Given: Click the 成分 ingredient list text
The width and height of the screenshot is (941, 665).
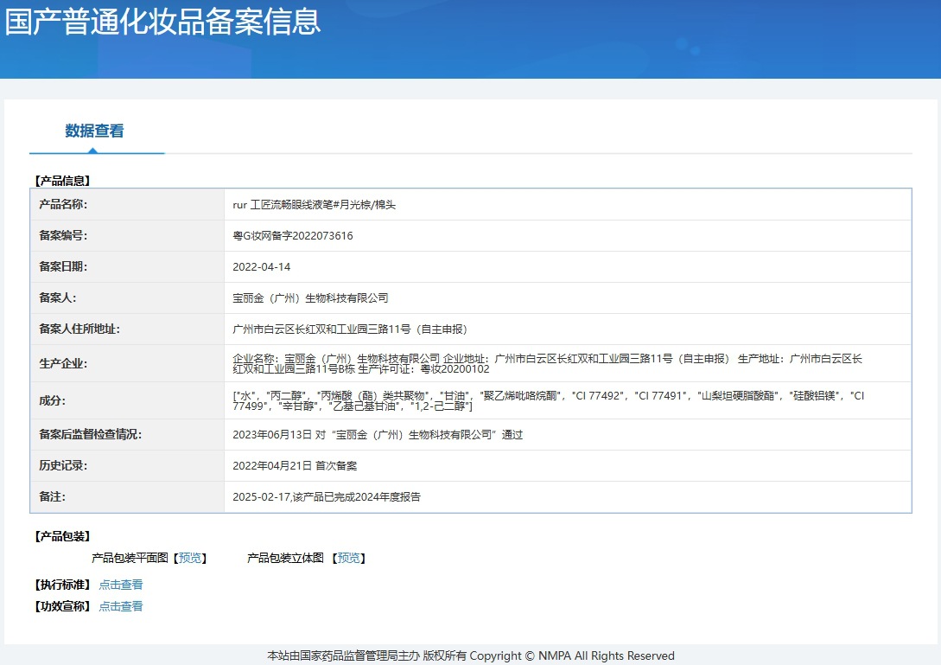Looking at the screenshot, I should (548, 400).
